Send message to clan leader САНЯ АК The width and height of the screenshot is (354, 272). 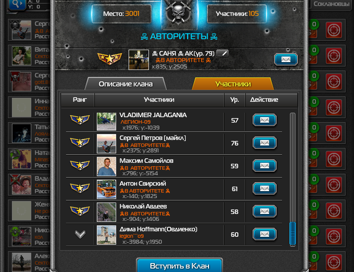click(x=286, y=60)
